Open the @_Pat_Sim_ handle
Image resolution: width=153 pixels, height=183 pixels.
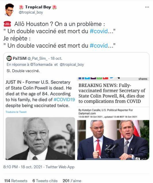[x=37, y=58]
